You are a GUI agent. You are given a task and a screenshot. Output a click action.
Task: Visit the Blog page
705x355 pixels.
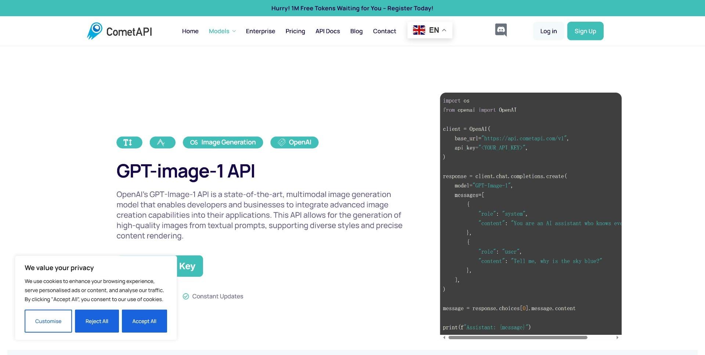click(356, 31)
